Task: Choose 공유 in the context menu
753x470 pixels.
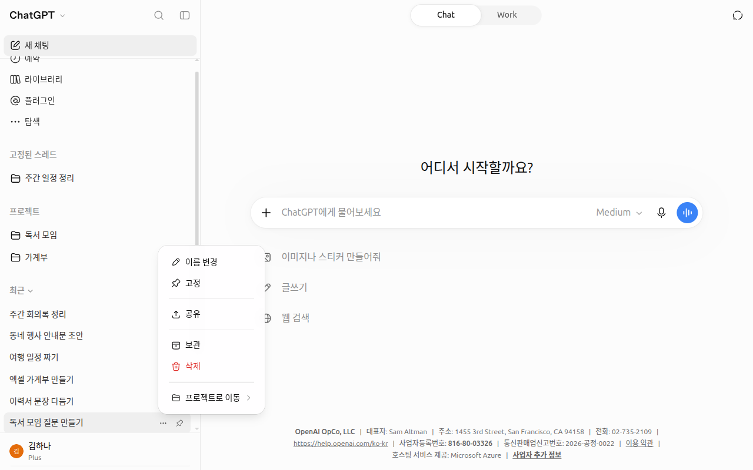Action: [x=211, y=314]
